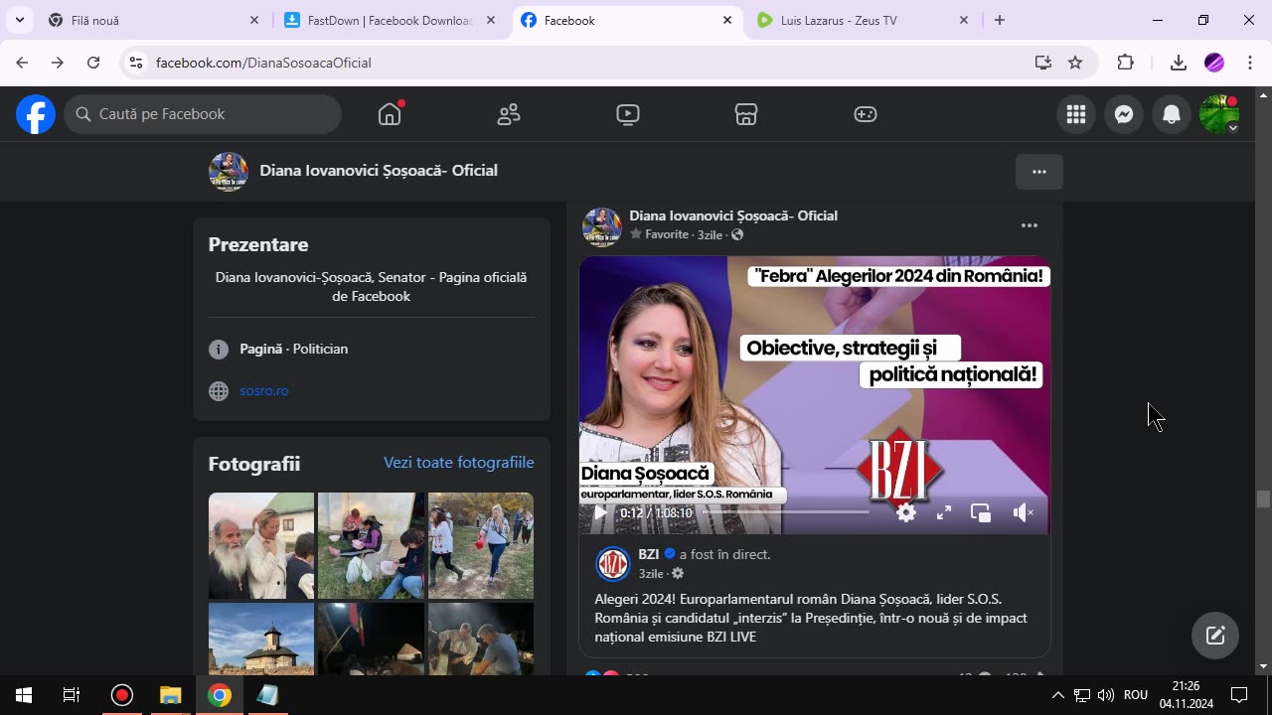Image resolution: width=1272 pixels, height=715 pixels.
Task: Open the BZI page name link
Action: point(649,554)
